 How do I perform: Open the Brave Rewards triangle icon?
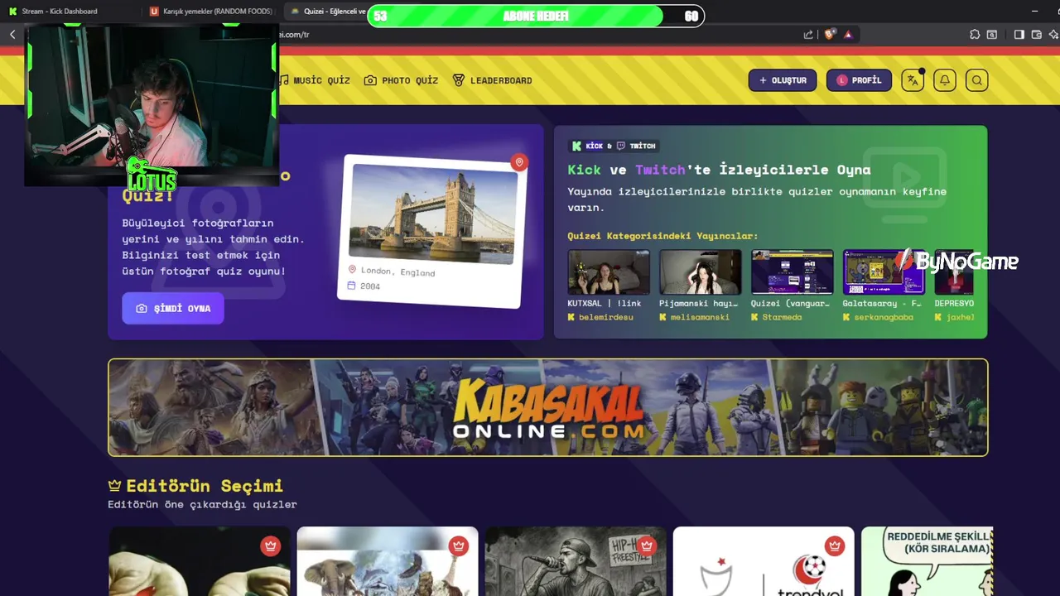(848, 34)
